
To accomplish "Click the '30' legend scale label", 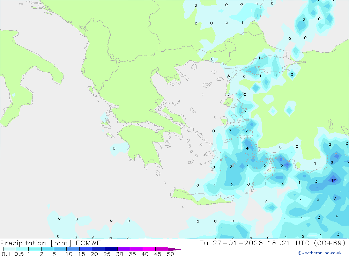I will [119, 254].
